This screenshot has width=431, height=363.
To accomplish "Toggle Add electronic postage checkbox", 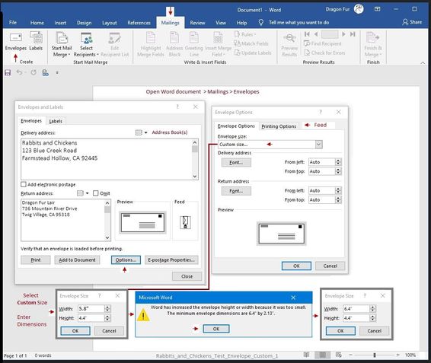I will tap(24, 184).
